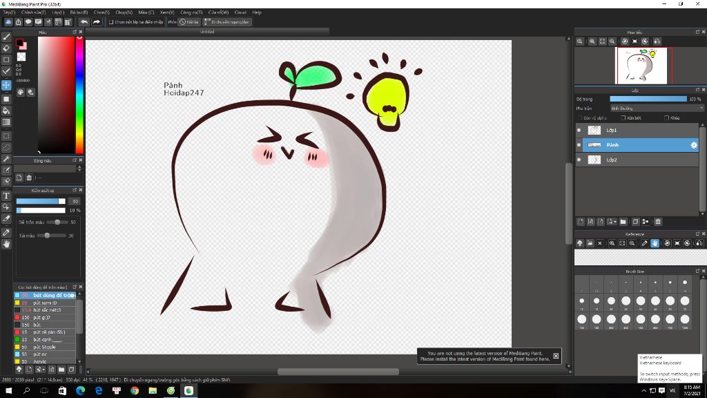Click the rainbow hue strip in color panel
Image resolution: width=707 pixels, height=398 pixels.
[79, 95]
